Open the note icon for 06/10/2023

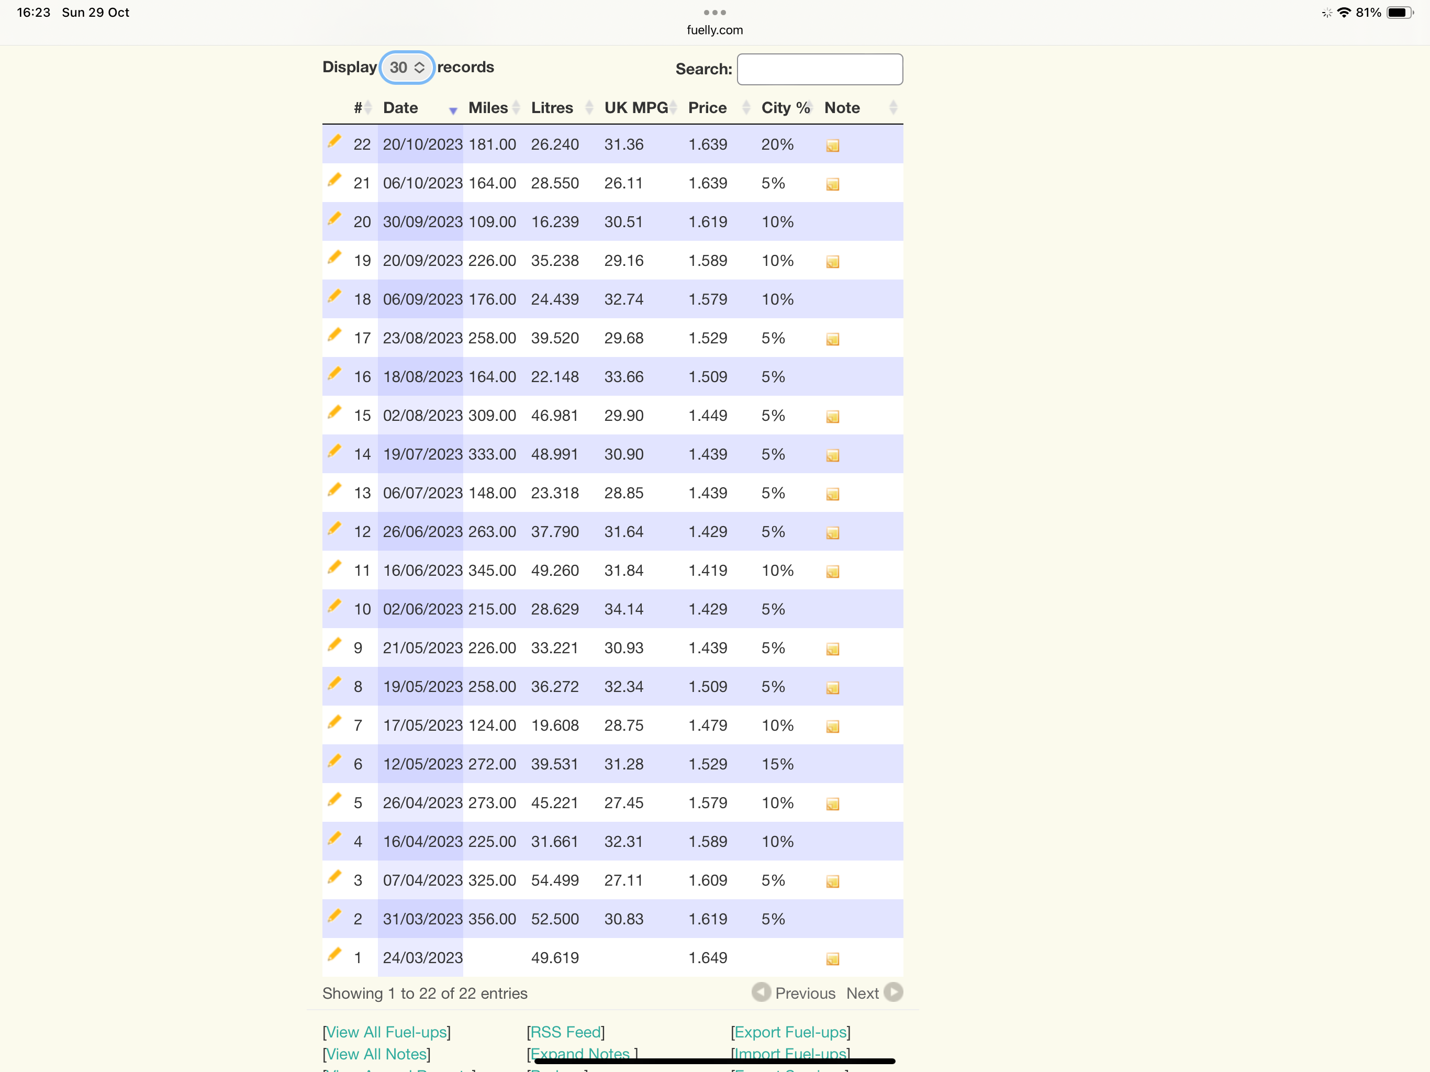click(833, 184)
